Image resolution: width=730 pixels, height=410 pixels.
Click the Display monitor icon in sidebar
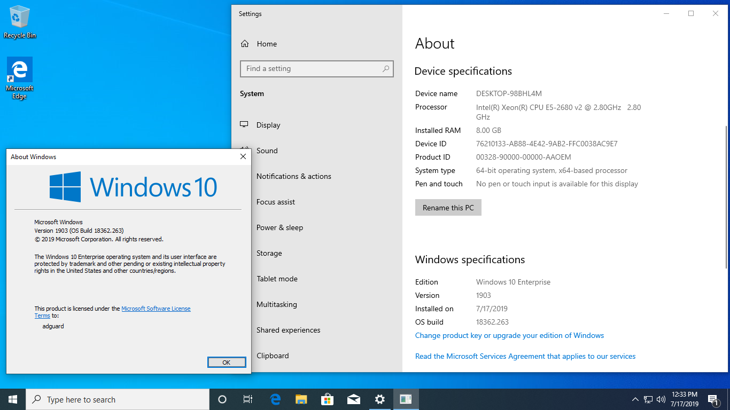coord(244,124)
